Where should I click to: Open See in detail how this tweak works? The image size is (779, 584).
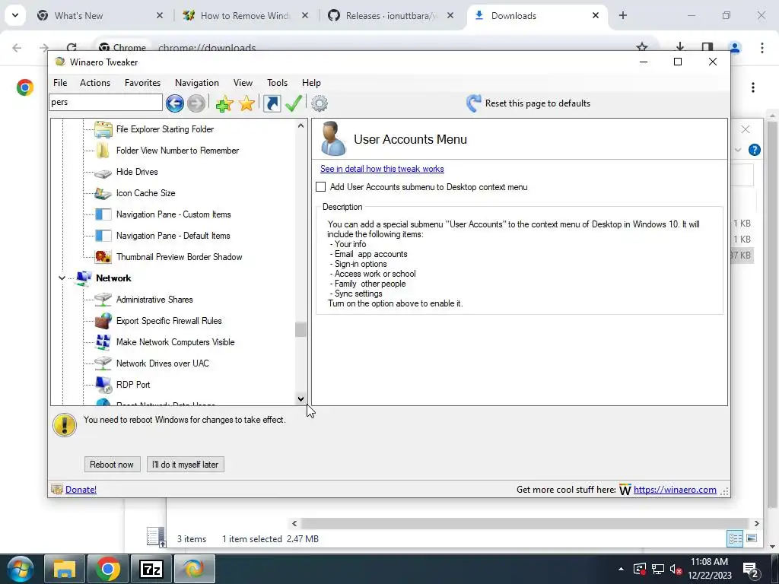(382, 169)
